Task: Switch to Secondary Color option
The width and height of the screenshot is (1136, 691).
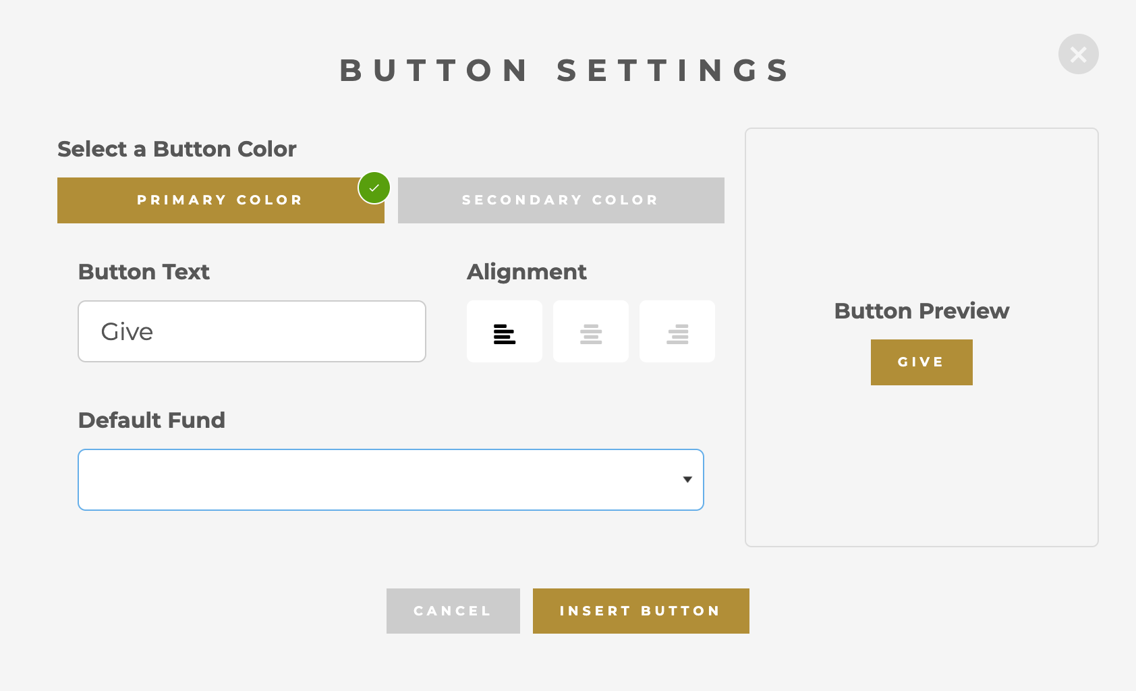Action: [561, 200]
